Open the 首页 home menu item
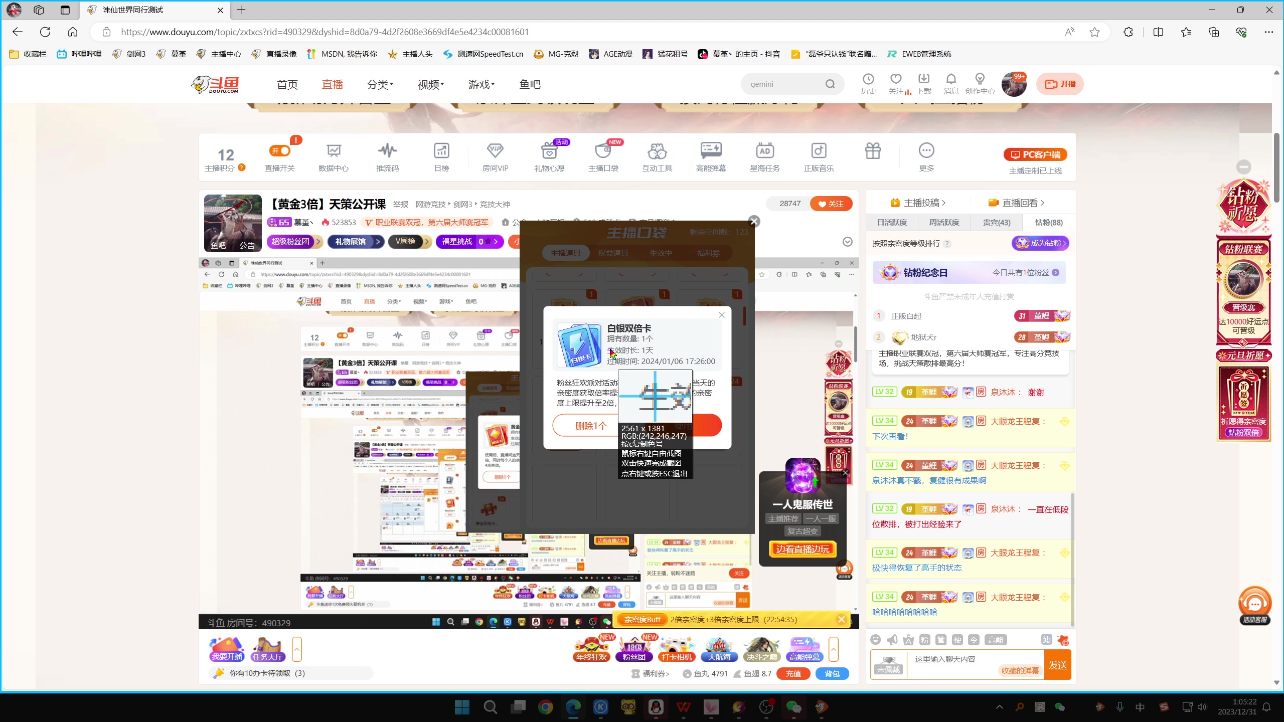This screenshot has width=1284, height=722. tap(287, 84)
